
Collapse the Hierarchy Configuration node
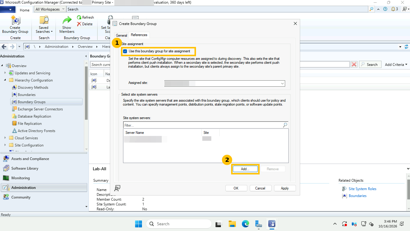pyautogui.click(x=5, y=80)
